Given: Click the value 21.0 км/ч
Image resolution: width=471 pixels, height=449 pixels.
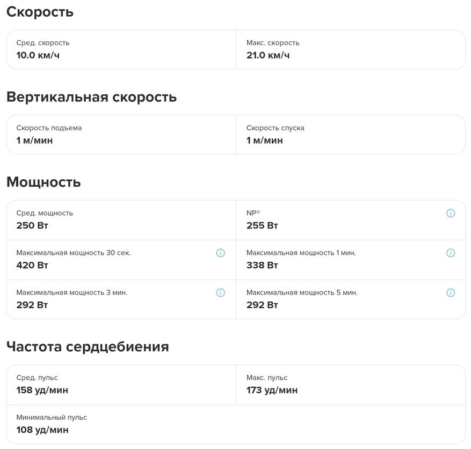Looking at the screenshot, I should (268, 55).
